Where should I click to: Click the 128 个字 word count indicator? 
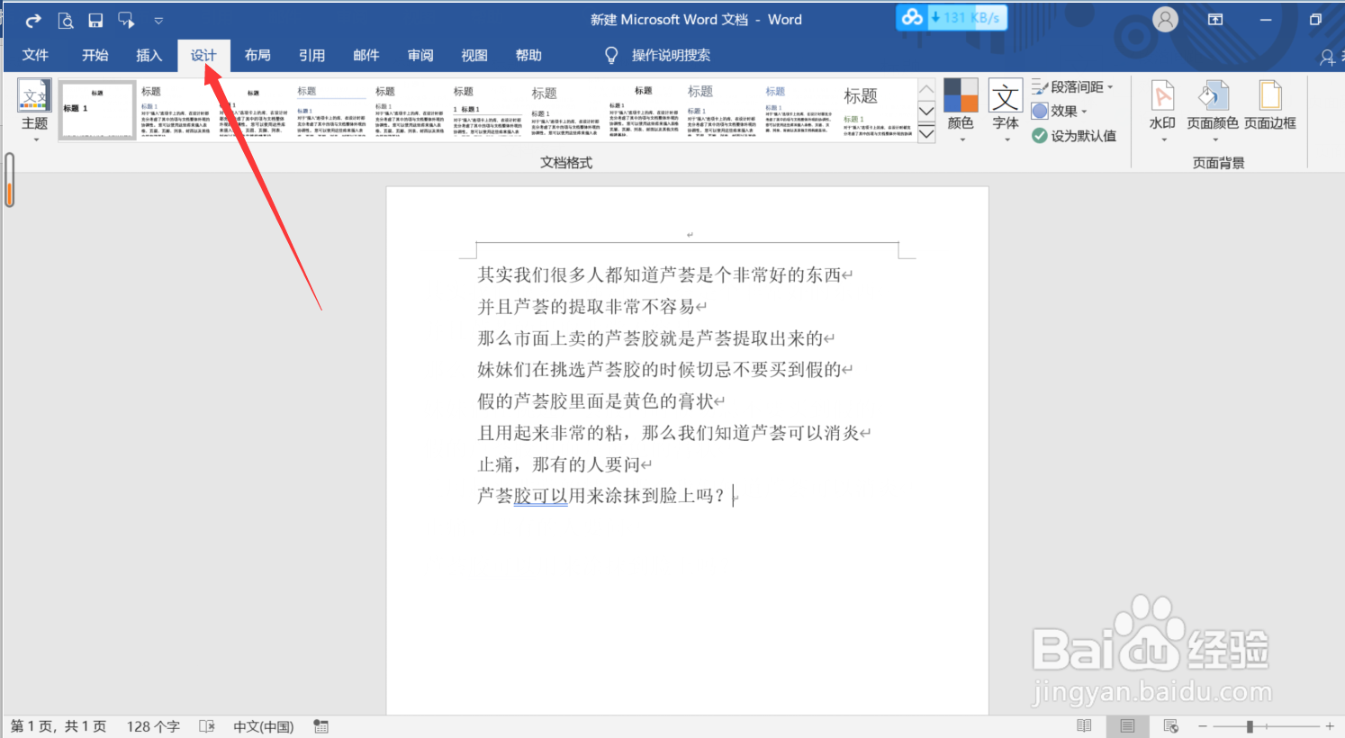click(x=153, y=725)
